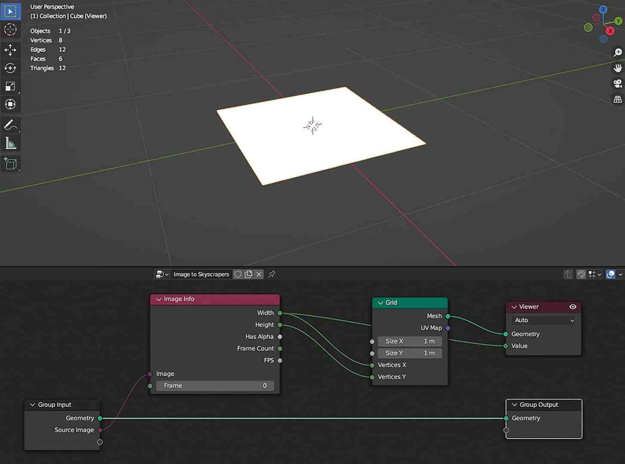Viewport: 625px width, 464px height.
Task: Activate the Cursor tool
Action: pos(11,29)
